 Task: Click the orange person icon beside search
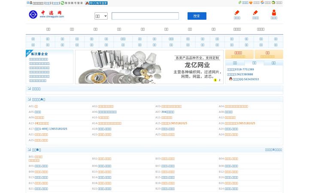click(274, 12)
